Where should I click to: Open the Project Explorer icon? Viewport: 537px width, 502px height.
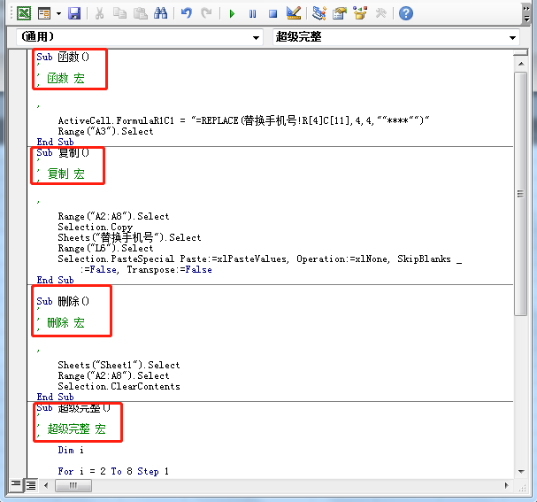coord(318,13)
